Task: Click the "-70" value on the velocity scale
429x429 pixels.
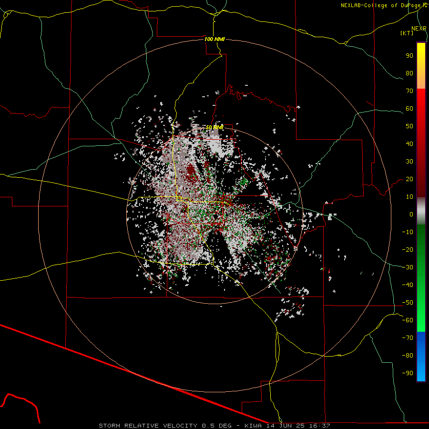Action: point(408,338)
